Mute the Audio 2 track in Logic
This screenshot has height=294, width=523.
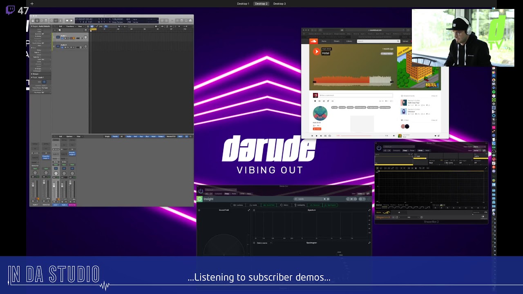(x=65, y=47)
